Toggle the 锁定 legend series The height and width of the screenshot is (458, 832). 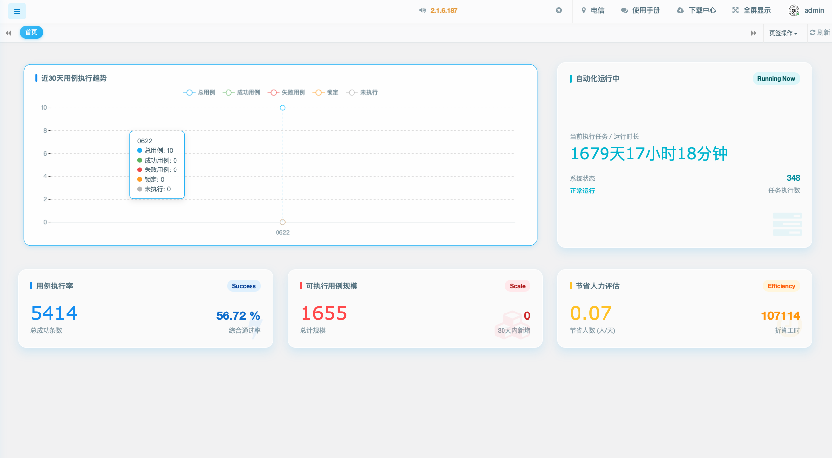pyautogui.click(x=326, y=92)
